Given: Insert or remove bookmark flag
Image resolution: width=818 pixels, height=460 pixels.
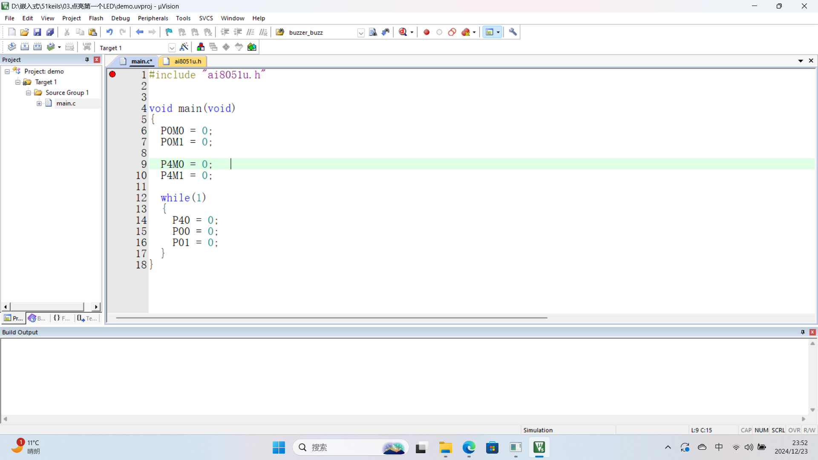Looking at the screenshot, I should 169,32.
